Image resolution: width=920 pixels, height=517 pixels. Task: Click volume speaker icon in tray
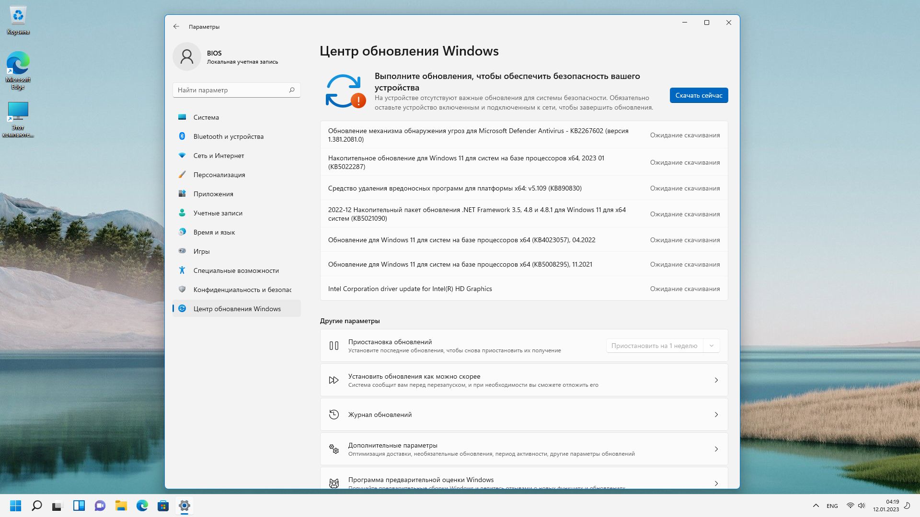(862, 506)
